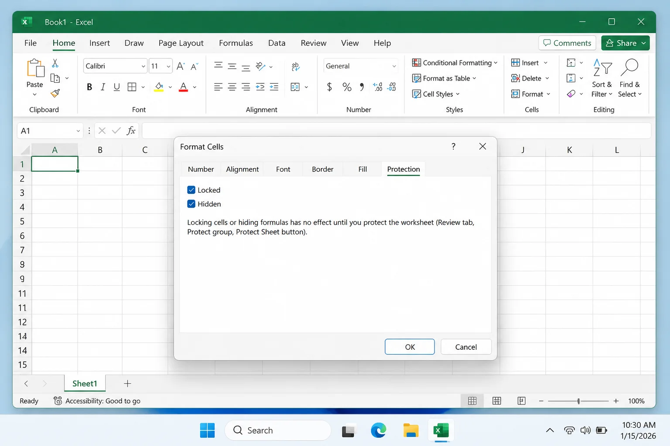The width and height of the screenshot is (670, 446).
Task: Click the red Font Color swatch
Action: click(184, 87)
